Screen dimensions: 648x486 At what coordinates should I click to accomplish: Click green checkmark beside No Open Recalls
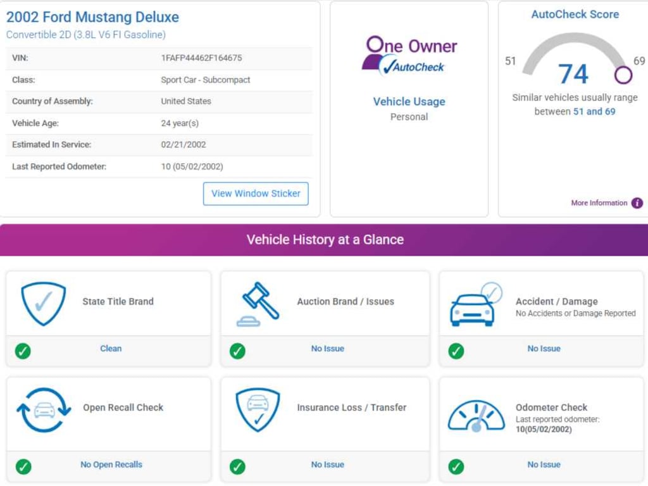click(23, 467)
